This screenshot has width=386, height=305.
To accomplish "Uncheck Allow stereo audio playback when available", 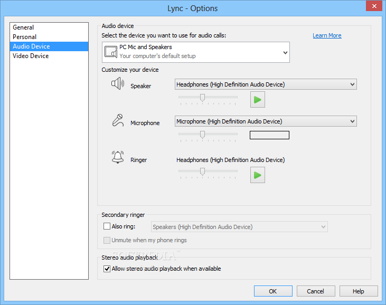I will pos(107,269).
